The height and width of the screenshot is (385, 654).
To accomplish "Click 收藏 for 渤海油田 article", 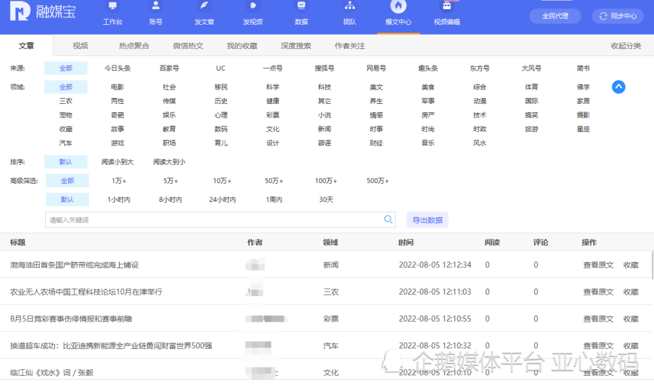I will point(630,265).
